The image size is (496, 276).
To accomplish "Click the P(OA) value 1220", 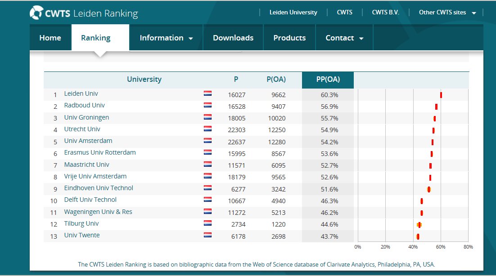I will 278,224.
